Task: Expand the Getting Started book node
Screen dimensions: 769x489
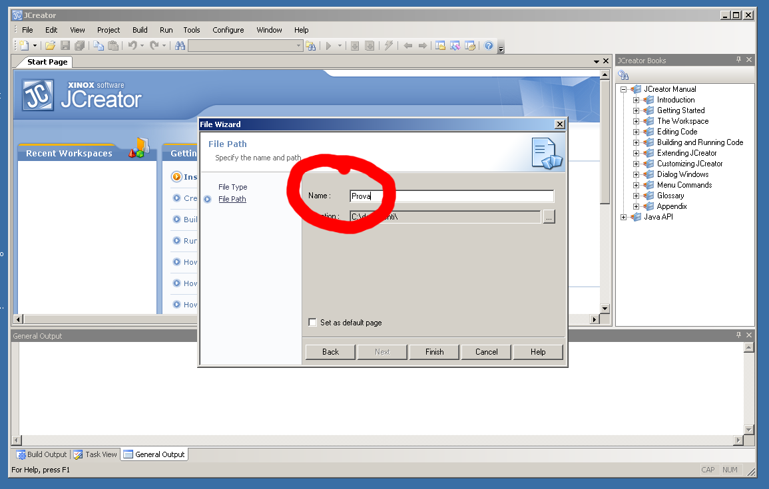Action: (x=636, y=110)
